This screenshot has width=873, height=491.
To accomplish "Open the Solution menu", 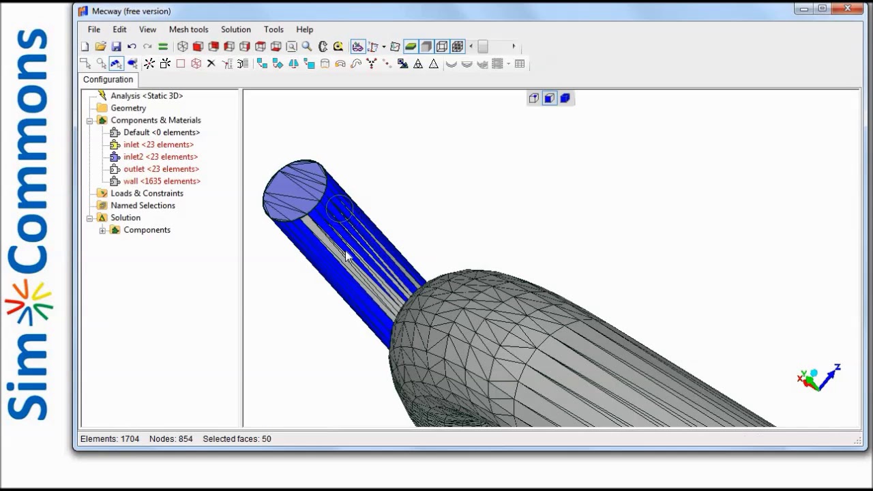I will point(236,29).
